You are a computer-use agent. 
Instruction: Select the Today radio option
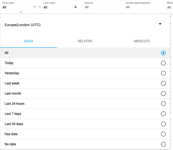pyautogui.click(x=163, y=63)
